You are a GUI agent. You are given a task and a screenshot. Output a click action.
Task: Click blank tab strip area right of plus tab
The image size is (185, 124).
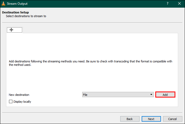pyautogui.click(x=100, y=30)
